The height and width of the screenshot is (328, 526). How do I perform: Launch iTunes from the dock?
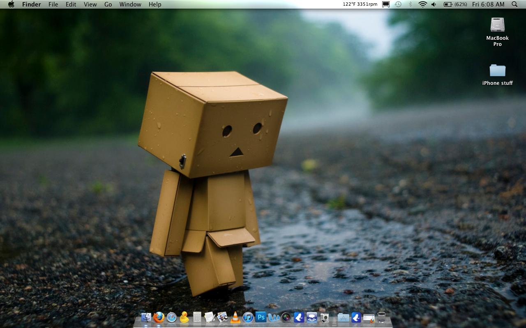[248, 317]
